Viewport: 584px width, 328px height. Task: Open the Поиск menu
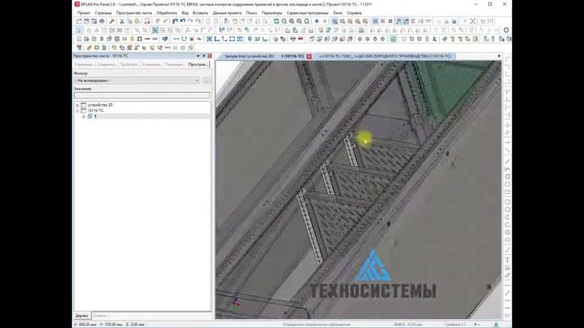252,13
